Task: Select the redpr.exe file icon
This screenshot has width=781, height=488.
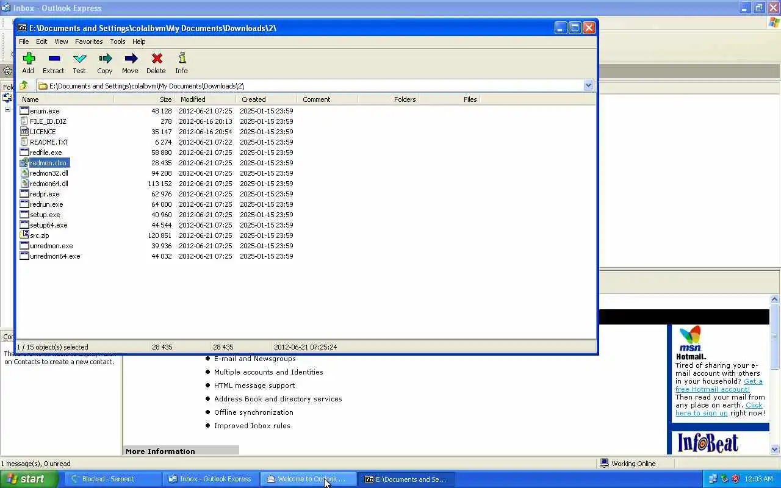Action: coord(24,194)
